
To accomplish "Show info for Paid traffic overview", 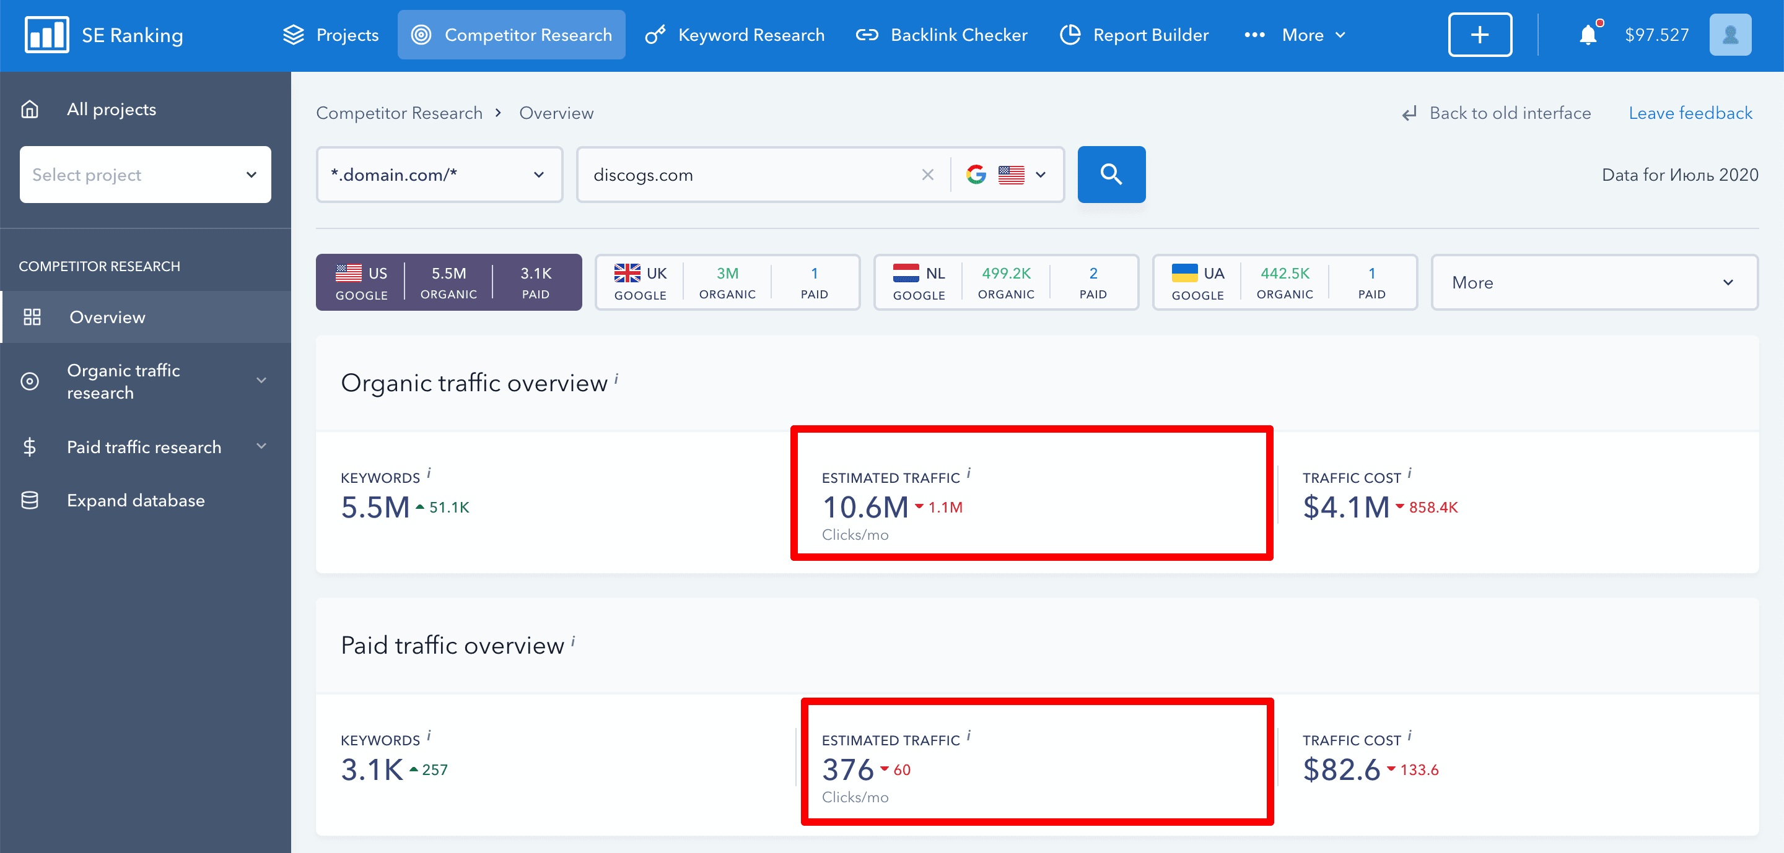I will pos(573,641).
